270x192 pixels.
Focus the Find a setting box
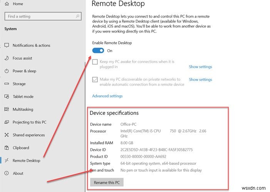click(43, 16)
